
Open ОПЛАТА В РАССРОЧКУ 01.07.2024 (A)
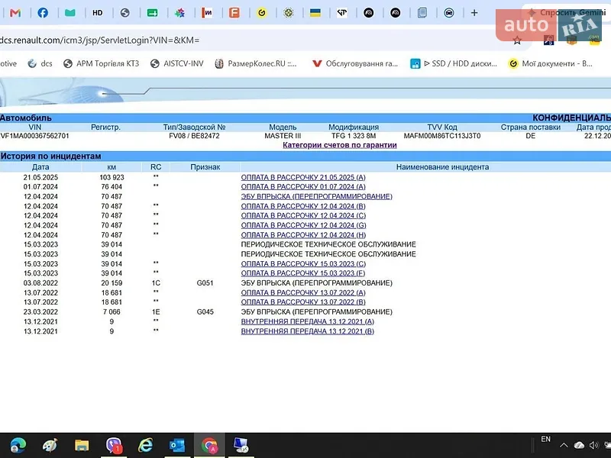(x=303, y=186)
